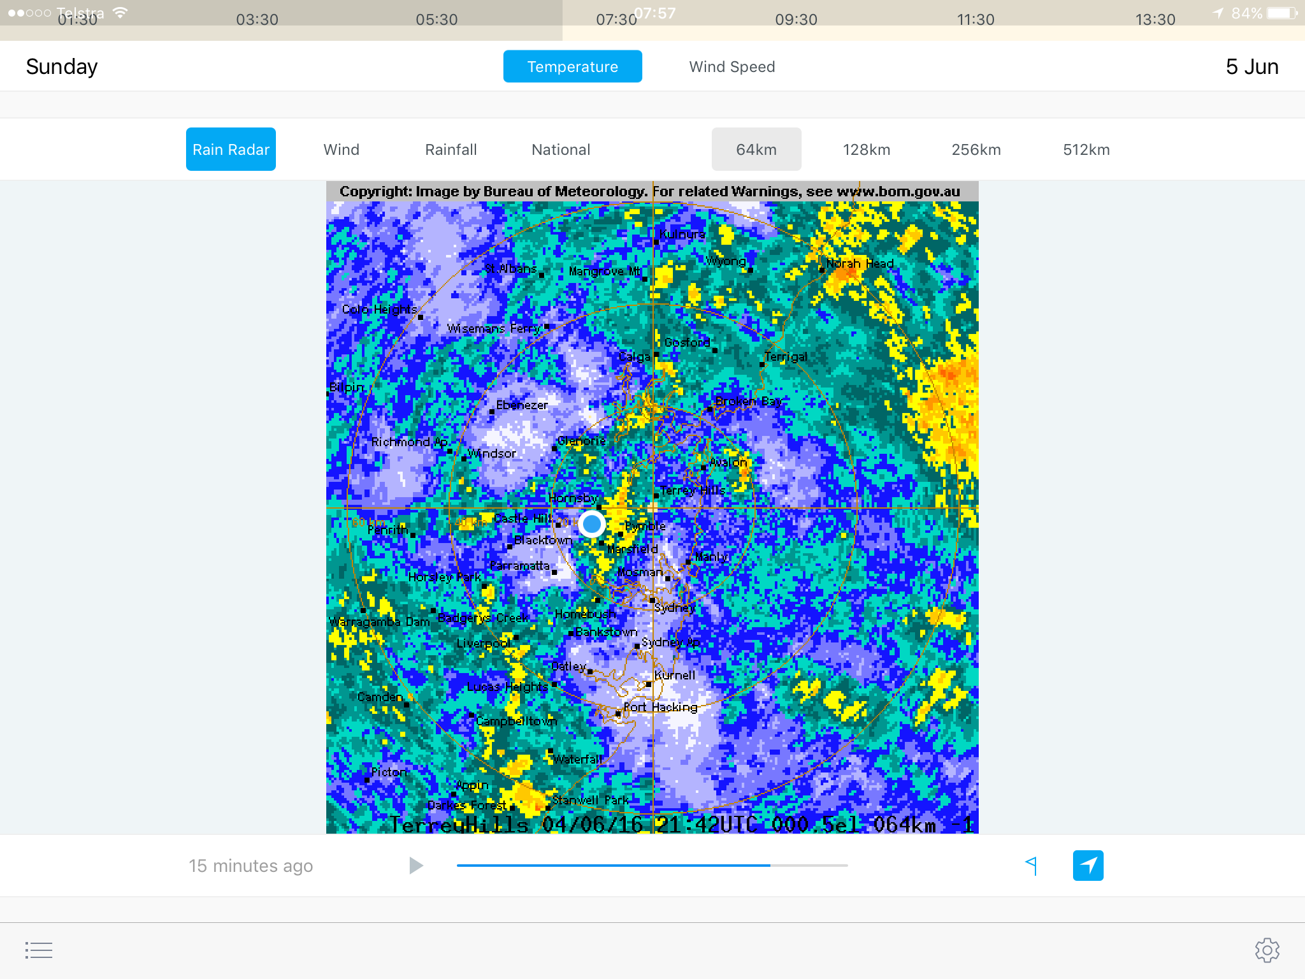1305x979 pixels.
Task: Tap the Wi-Fi signal icon
Action: [120, 12]
